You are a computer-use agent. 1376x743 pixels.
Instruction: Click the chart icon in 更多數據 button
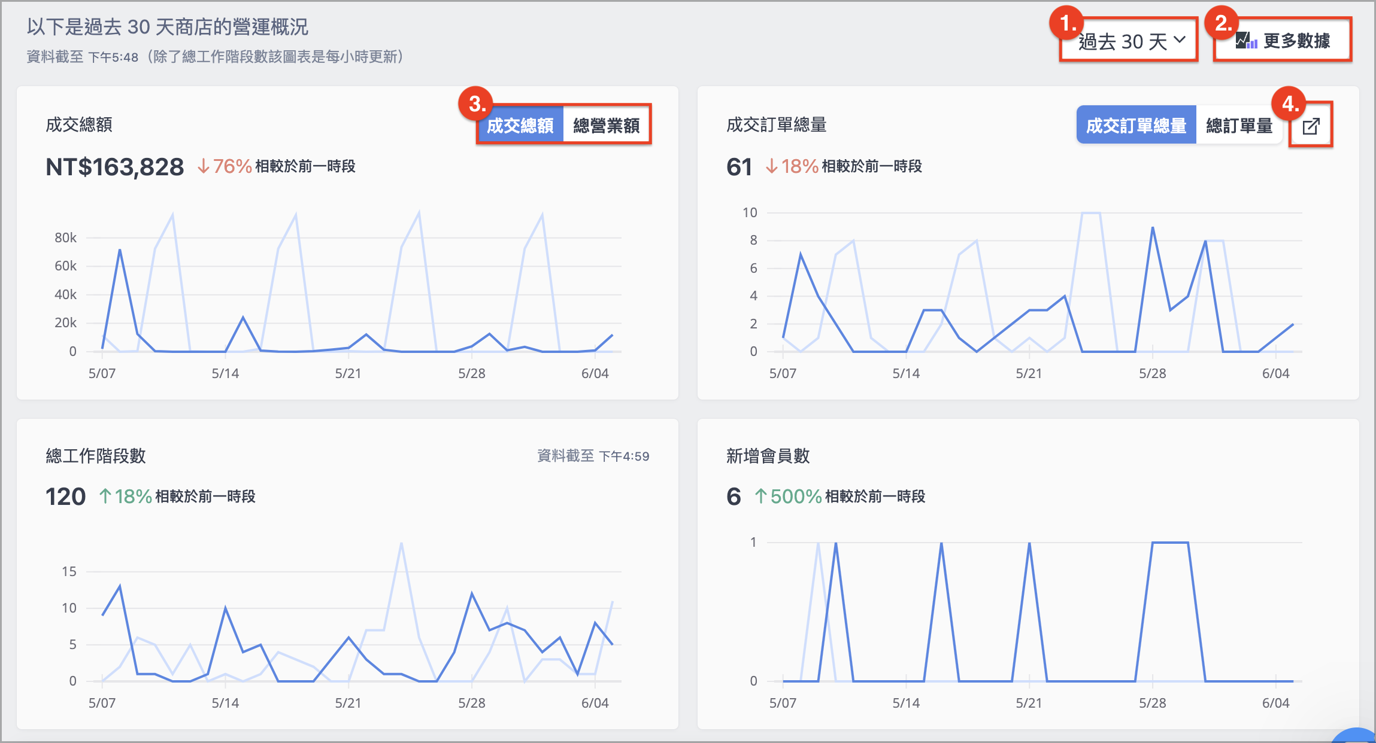tap(1246, 41)
